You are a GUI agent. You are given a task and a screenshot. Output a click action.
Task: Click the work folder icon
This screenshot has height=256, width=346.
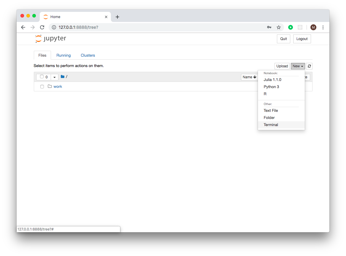50,86
